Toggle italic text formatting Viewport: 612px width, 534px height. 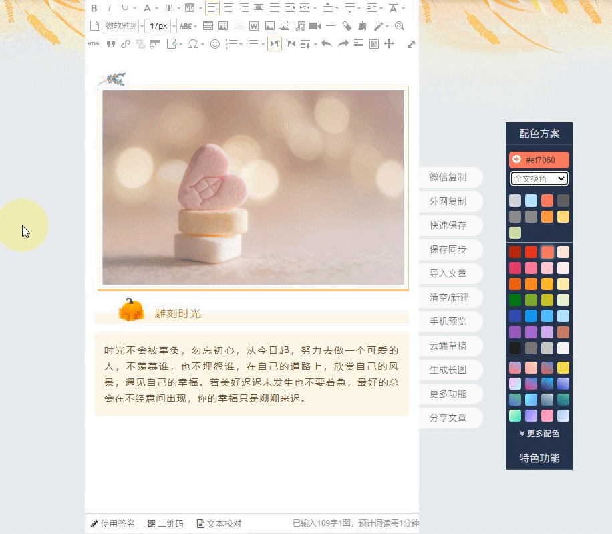pyautogui.click(x=109, y=9)
